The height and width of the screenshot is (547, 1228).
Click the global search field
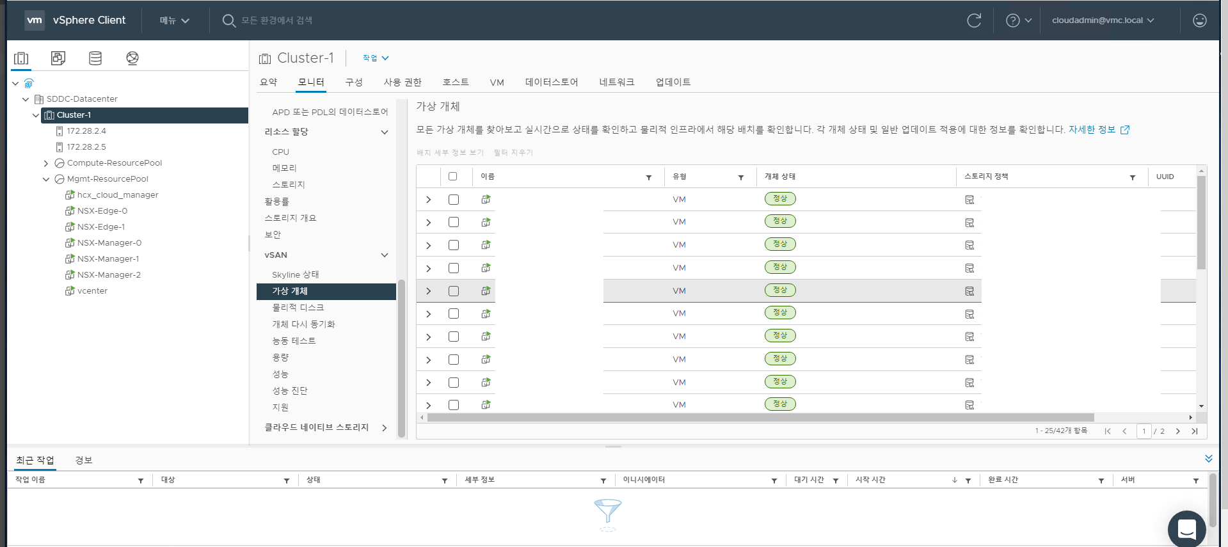[276, 20]
